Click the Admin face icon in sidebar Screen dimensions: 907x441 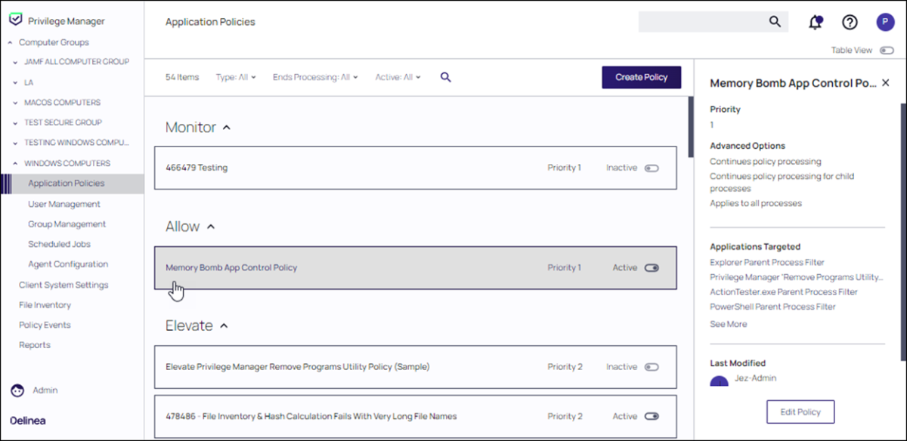tap(17, 390)
